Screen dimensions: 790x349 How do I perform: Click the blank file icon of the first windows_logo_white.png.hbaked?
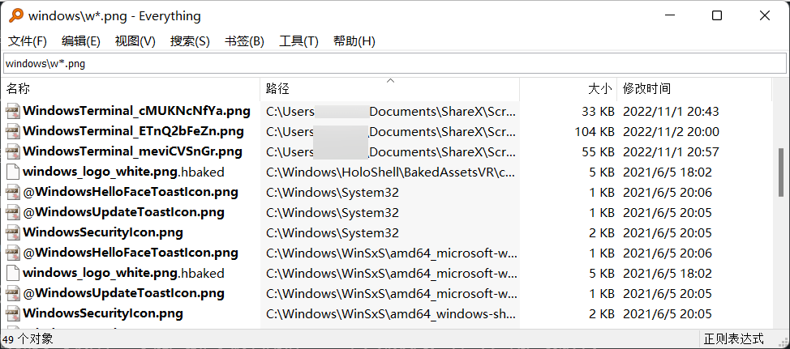pyautogui.click(x=13, y=172)
